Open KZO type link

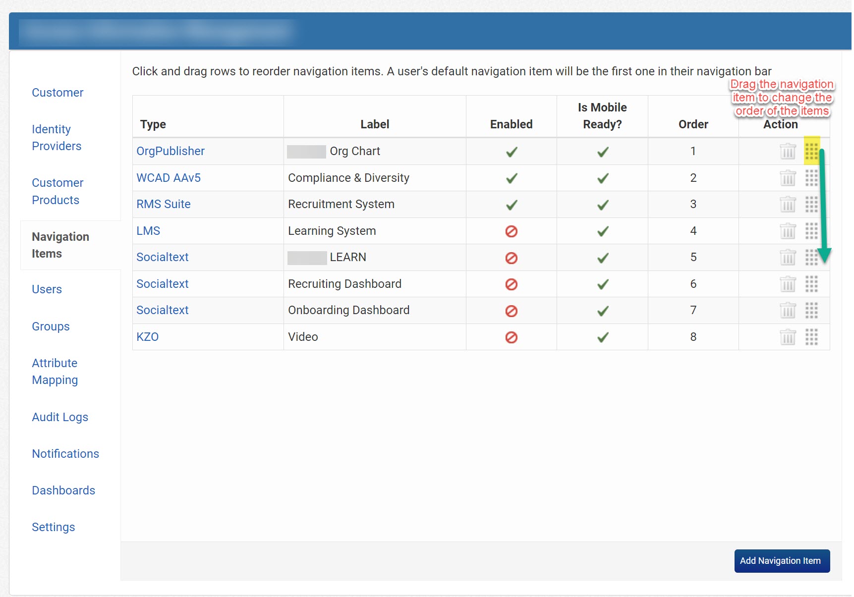point(148,337)
